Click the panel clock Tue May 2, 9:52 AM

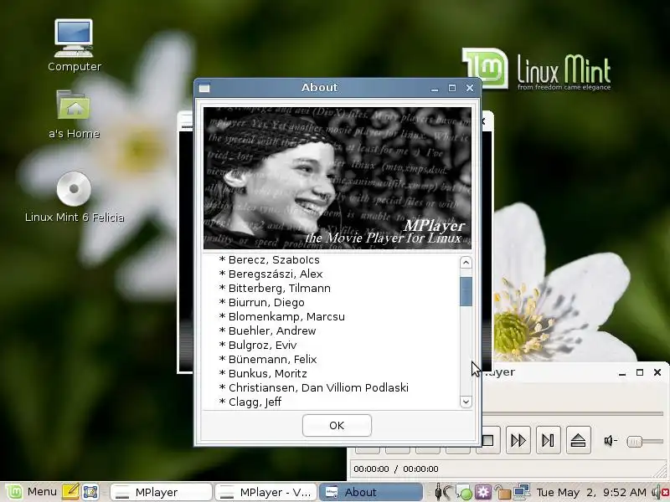[591, 492]
